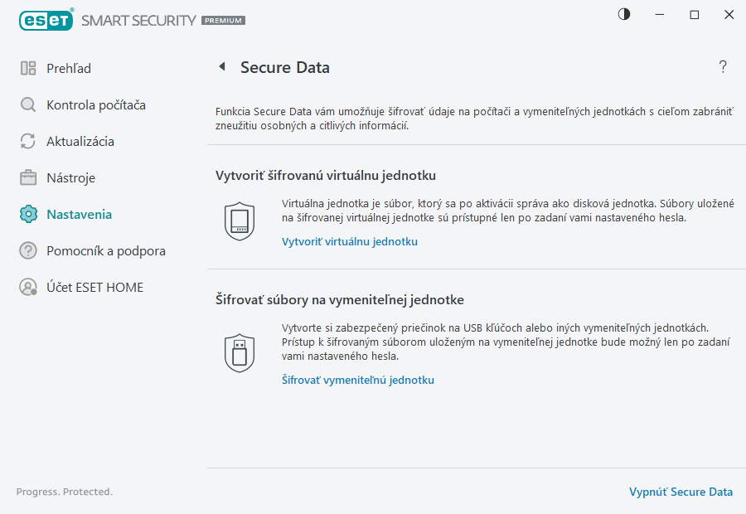Open the Účet ESET HOME account icon
The width and height of the screenshot is (746, 514).
28,287
